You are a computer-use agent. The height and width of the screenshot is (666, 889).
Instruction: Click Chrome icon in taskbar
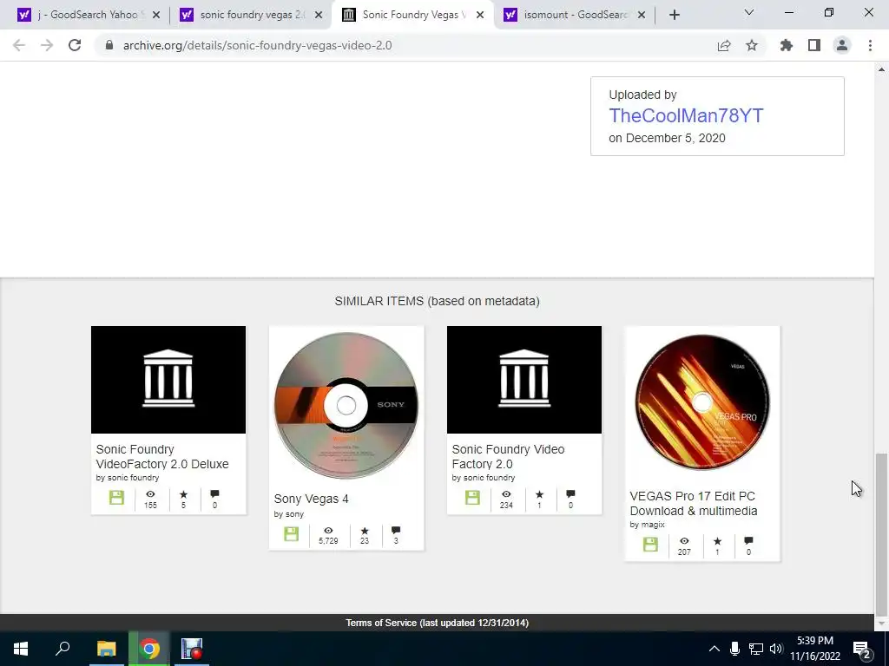click(149, 649)
